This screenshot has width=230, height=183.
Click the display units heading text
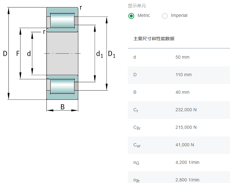click(x=137, y=6)
